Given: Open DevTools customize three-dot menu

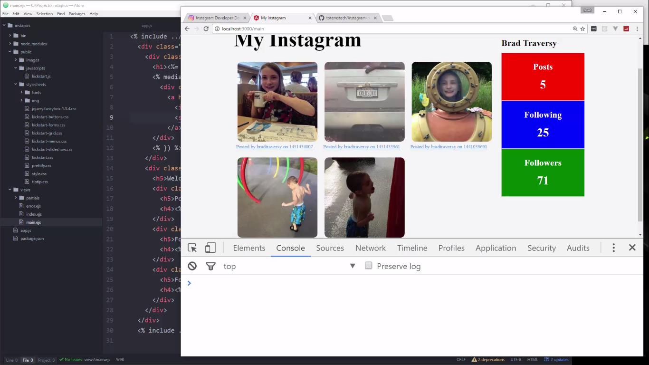Looking at the screenshot, I should point(613,248).
